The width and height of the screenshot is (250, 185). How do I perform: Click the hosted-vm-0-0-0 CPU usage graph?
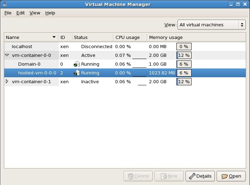(x=139, y=73)
